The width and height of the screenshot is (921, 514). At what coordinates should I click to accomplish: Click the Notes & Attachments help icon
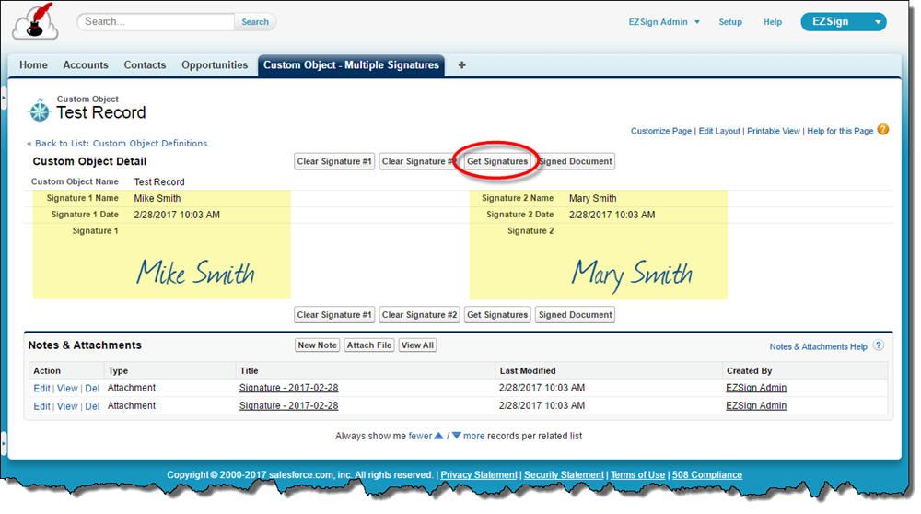click(x=879, y=345)
